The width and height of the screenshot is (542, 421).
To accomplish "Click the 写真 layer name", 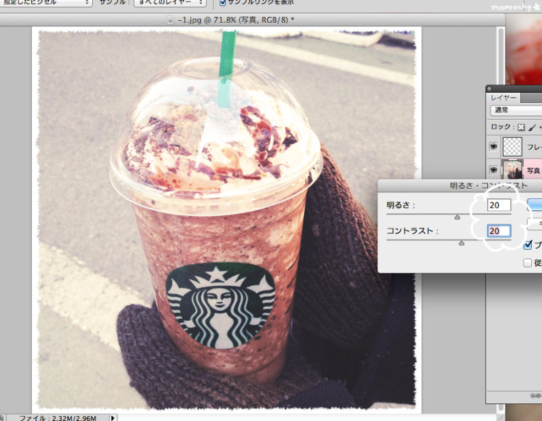I will click(x=534, y=171).
